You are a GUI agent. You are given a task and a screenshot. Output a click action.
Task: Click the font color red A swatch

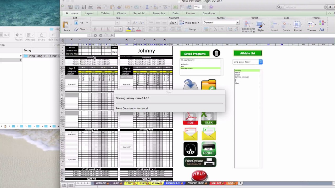tap(138, 29)
